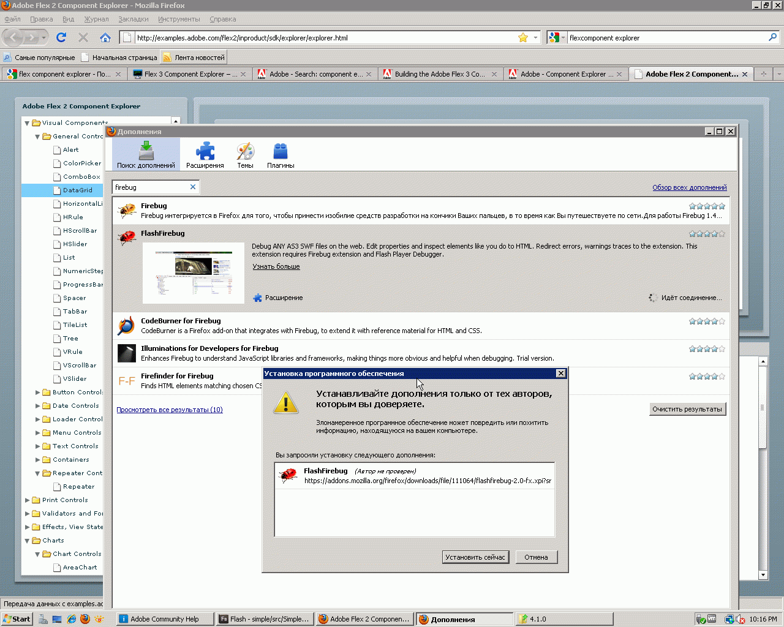Open Обзор всех дополнений link
Screen dimensions: 784x627
pos(690,187)
